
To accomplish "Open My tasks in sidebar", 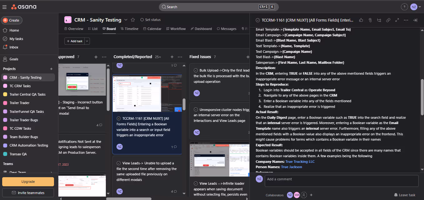I will [16, 39].
